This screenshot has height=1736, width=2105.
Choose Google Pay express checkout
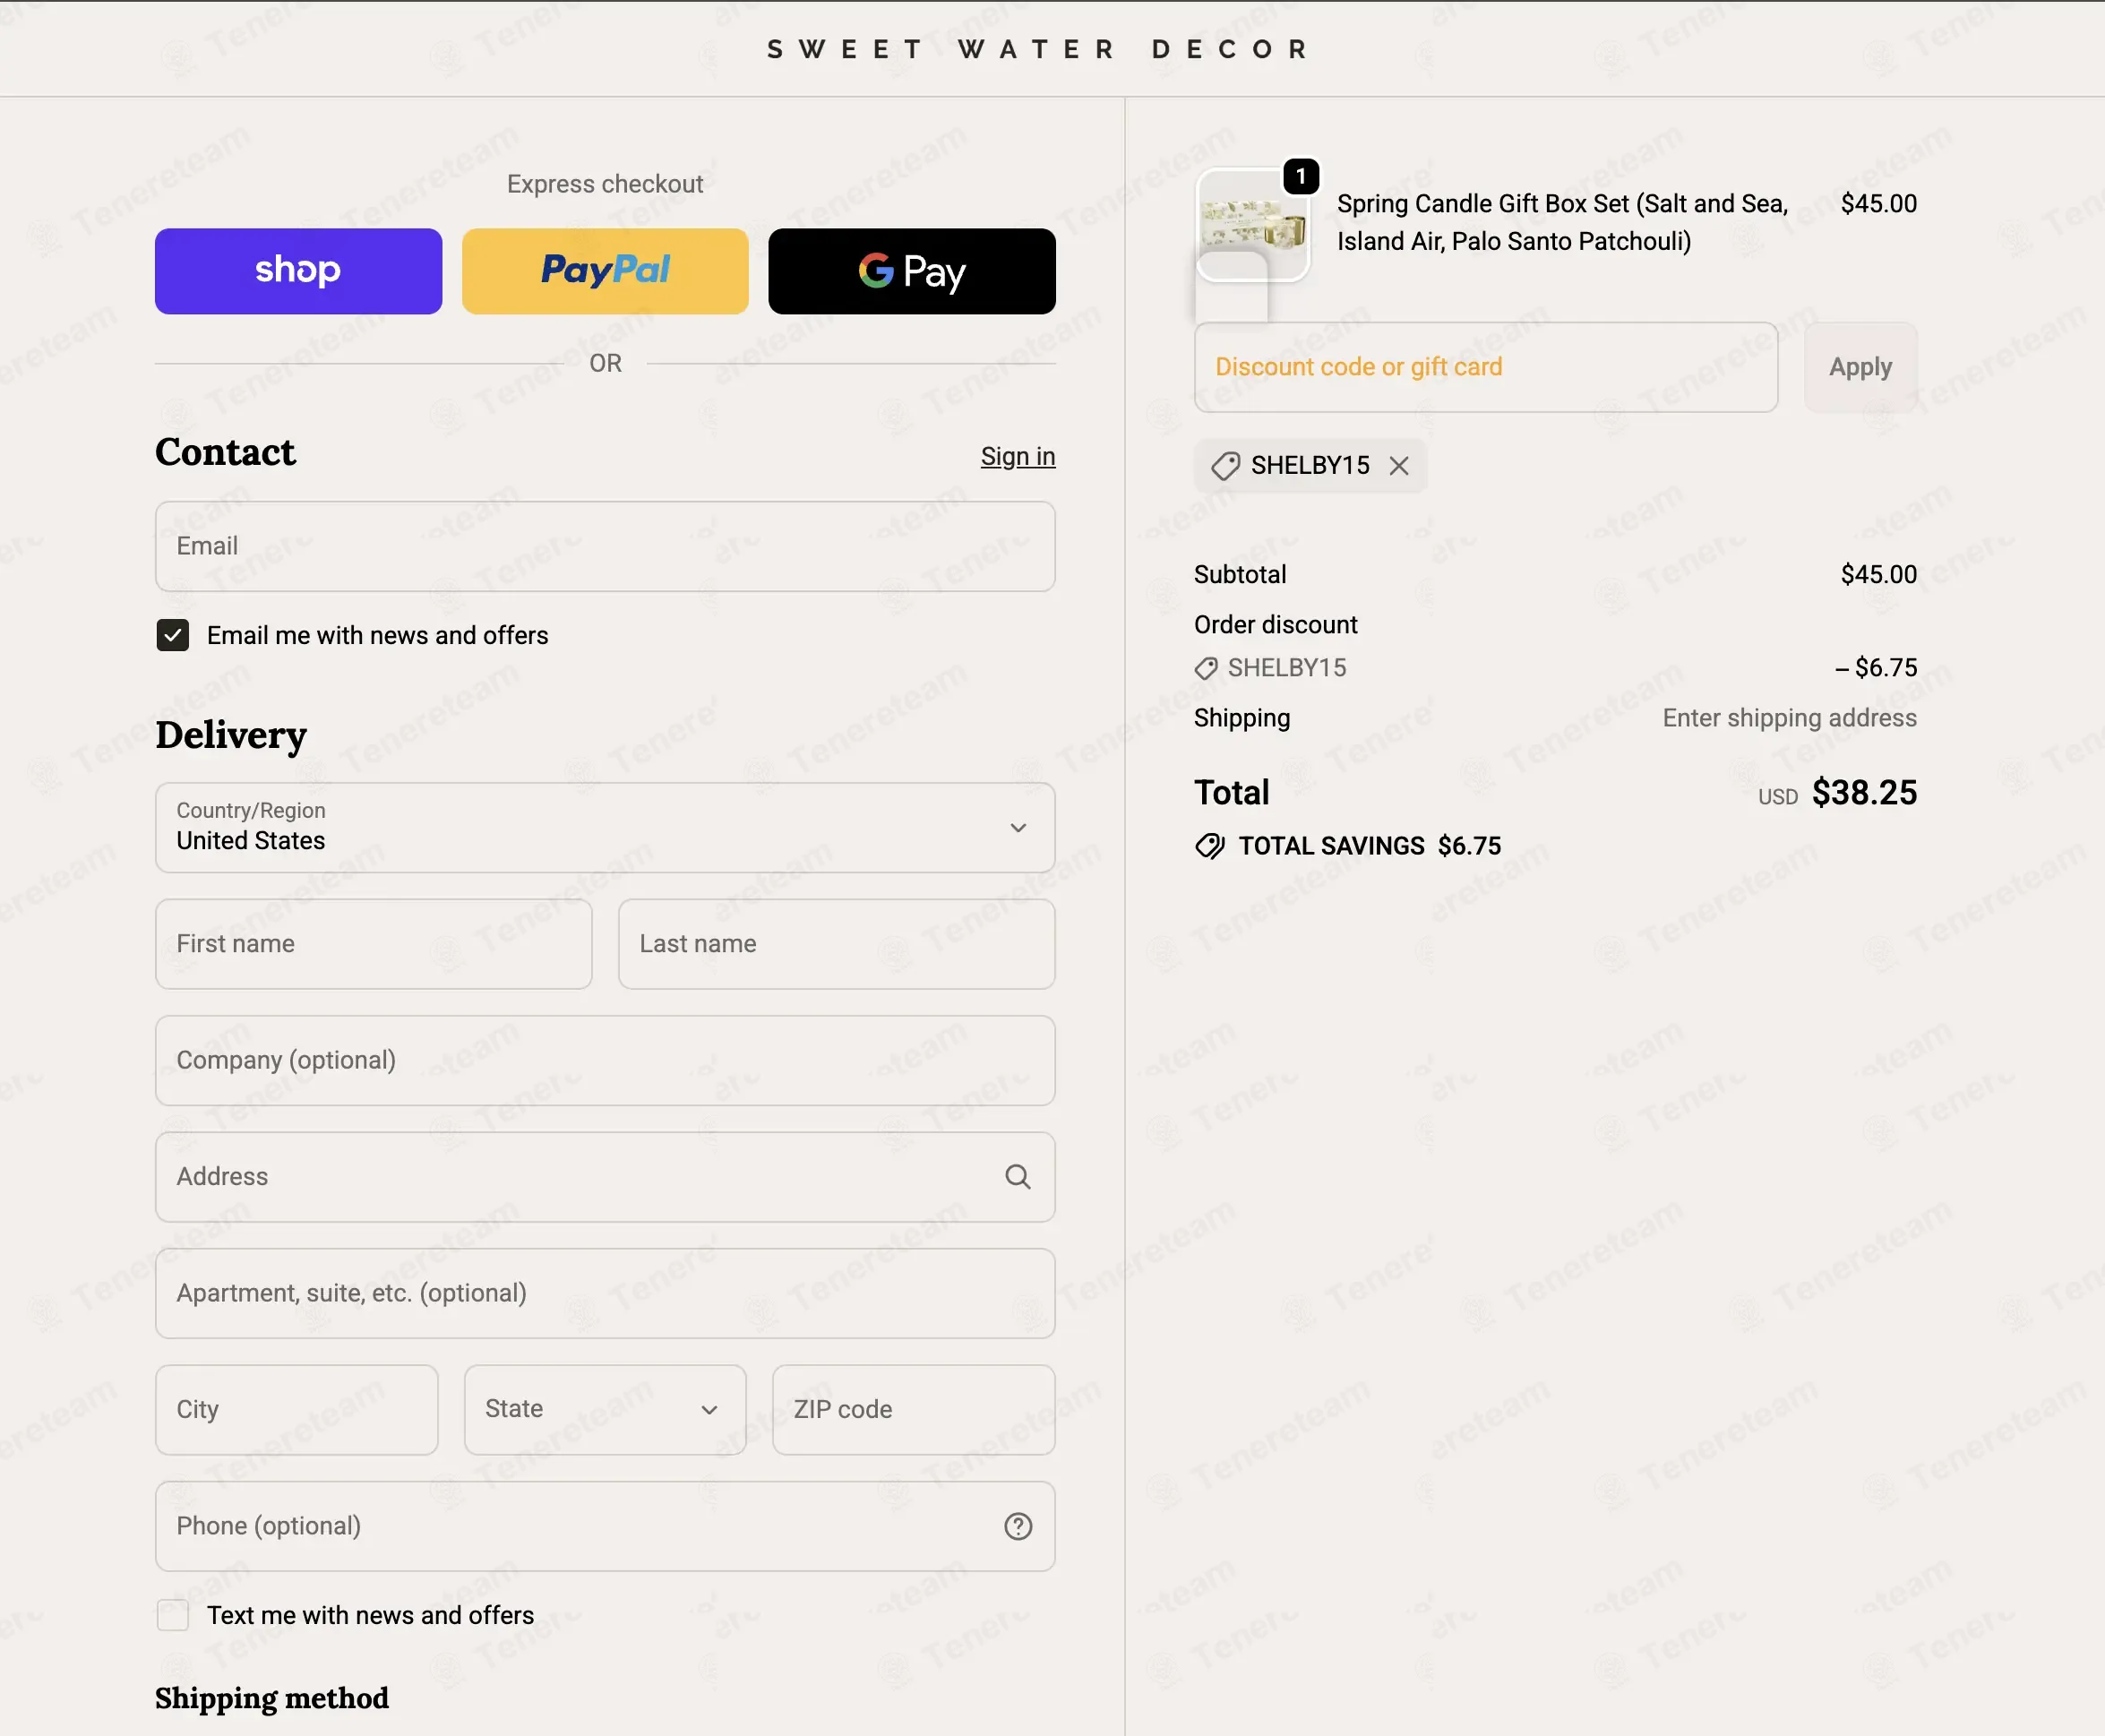pyautogui.click(x=912, y=271)
